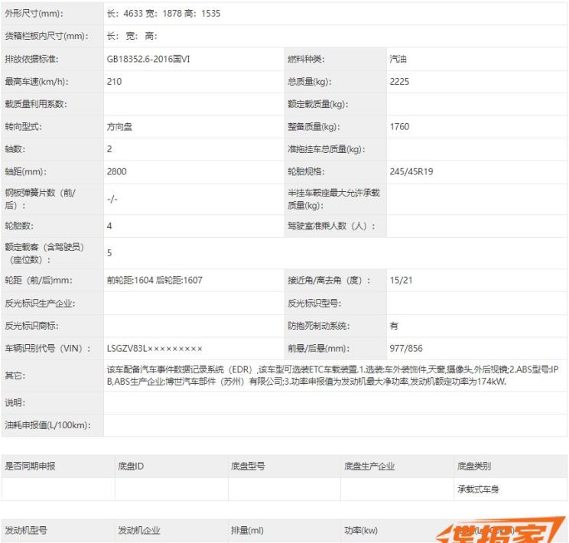Click the 轴距(mm) label
The image size is (569, 543).
(x=25, y=171)
